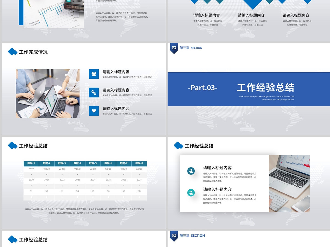Click the value cell under 数据-4
The image size is (330, 247).
pos(78,169)
